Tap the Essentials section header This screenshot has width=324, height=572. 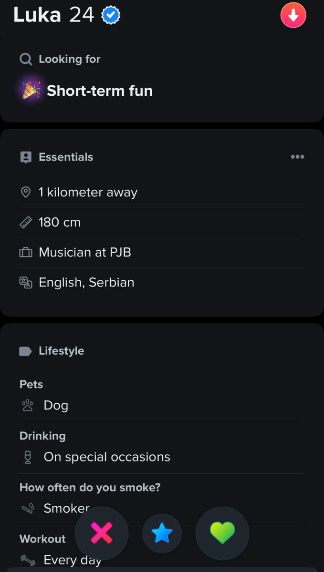(x=66, y=157)
